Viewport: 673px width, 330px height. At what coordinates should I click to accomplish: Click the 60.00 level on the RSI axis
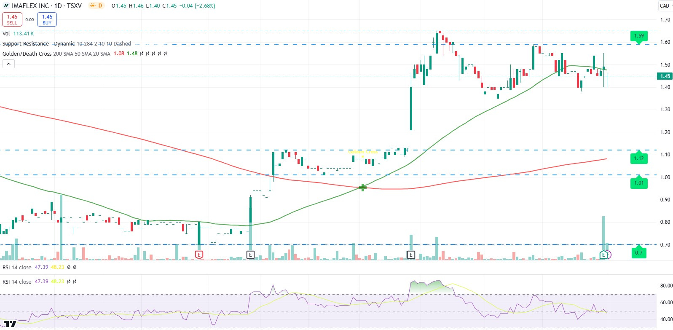[x=666, y=303]
